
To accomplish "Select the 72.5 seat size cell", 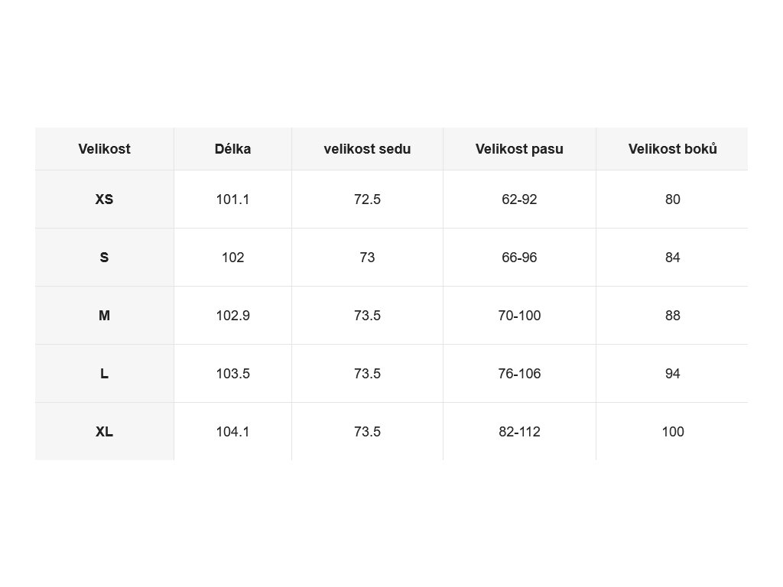I will tap(367, 199).
